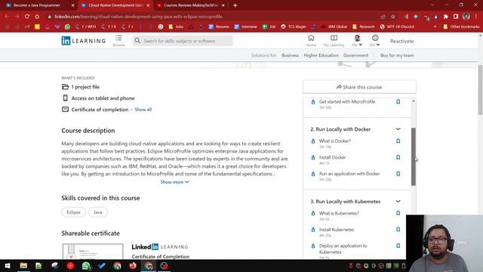Click lock icon beside 'Install Docker'

click(313, 157)
